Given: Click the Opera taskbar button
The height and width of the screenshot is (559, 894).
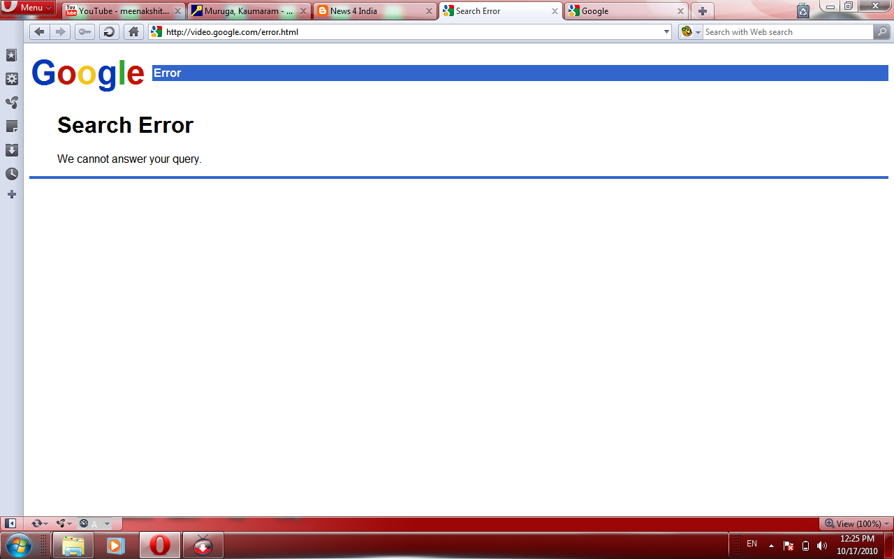Looking at the screenshot, I should click(160, 545).
